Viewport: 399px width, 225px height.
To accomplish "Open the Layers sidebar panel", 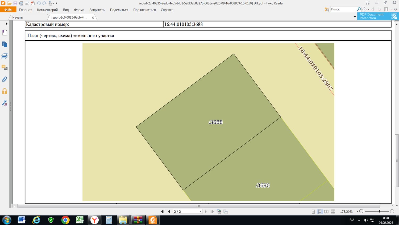I will tap(5, 56).
